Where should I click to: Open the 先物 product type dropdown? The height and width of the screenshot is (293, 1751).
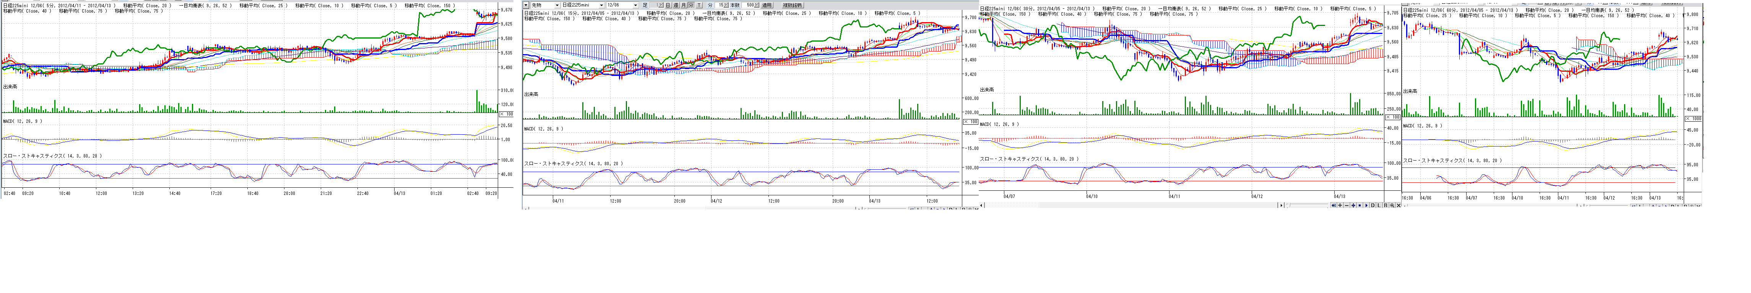point(557,5)
